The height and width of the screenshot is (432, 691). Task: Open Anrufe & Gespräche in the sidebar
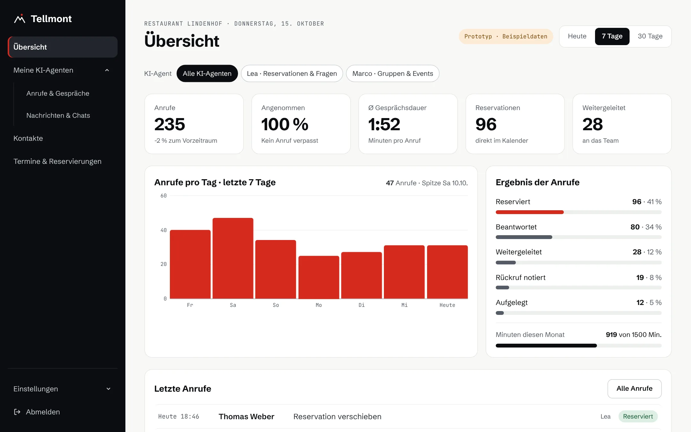point(58,93)
